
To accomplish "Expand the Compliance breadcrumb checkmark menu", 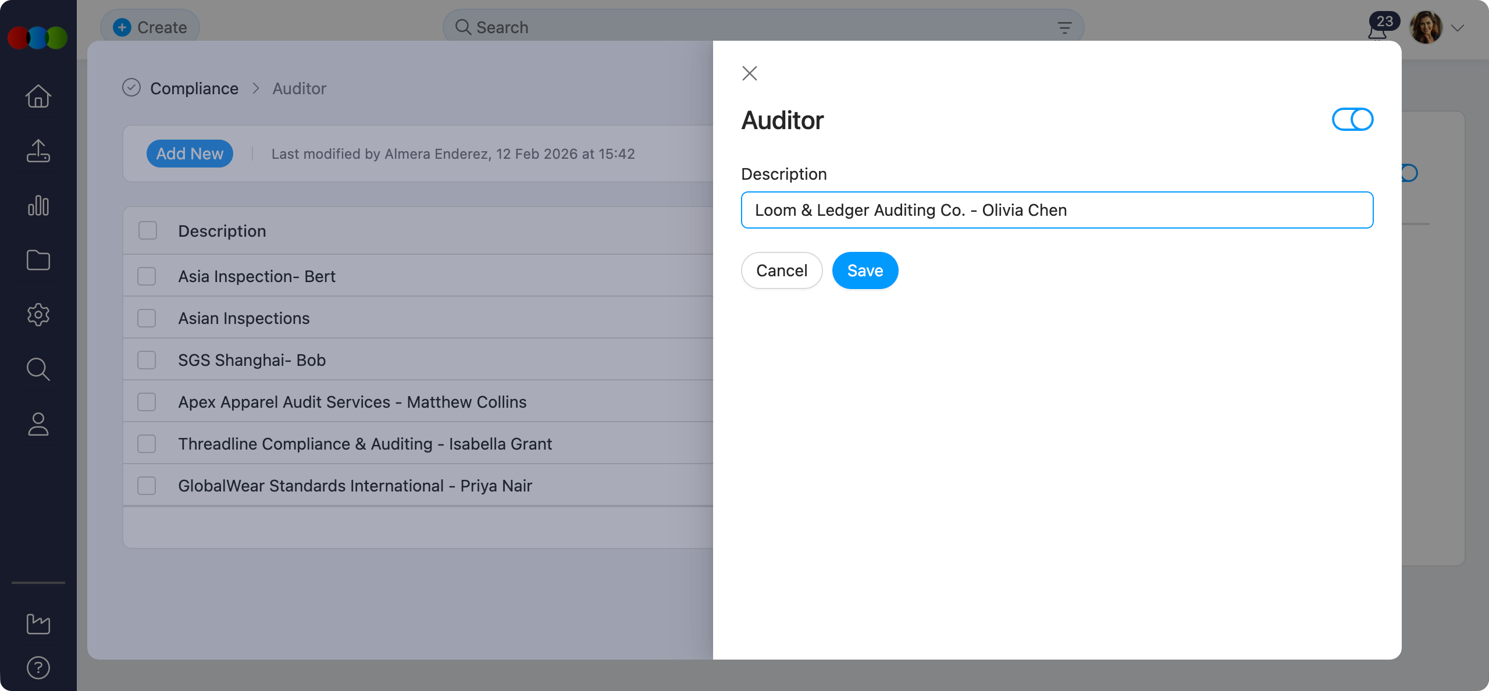I will (131, 88).
